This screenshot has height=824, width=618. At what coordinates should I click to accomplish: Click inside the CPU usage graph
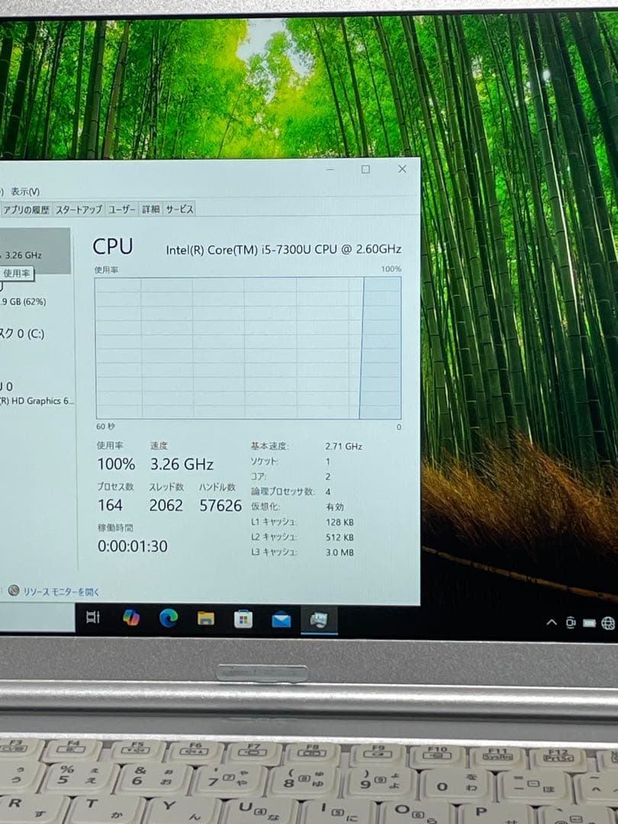tap(244, 347)
